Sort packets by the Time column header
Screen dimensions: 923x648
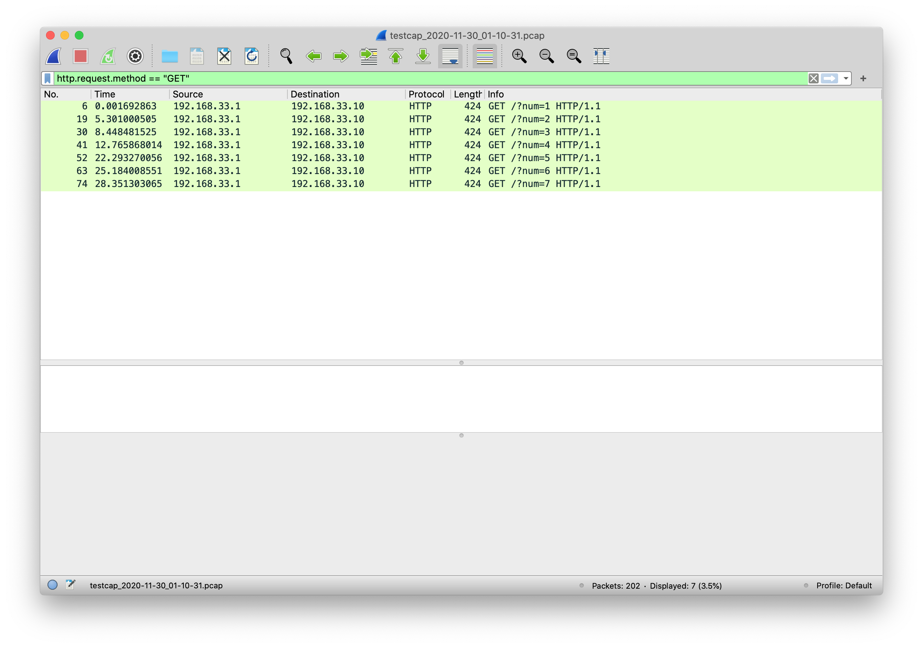[105, 94]
